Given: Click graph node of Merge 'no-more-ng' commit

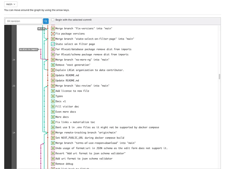Looking at the screenshot, I should pyautogui.click(x=48, y=60).
